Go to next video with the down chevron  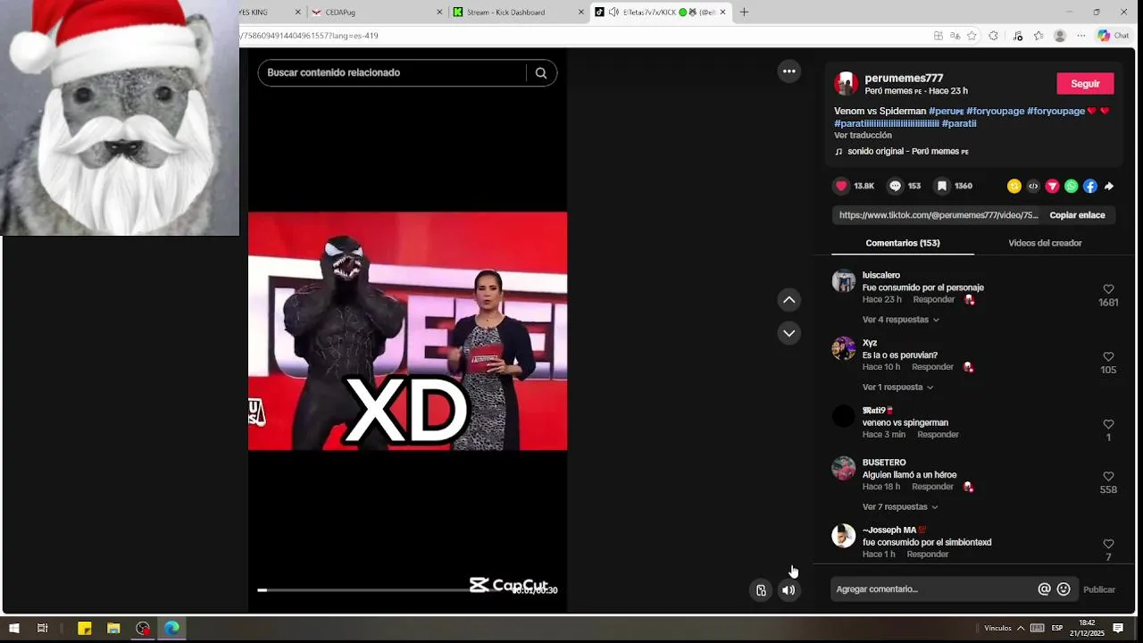789,333
